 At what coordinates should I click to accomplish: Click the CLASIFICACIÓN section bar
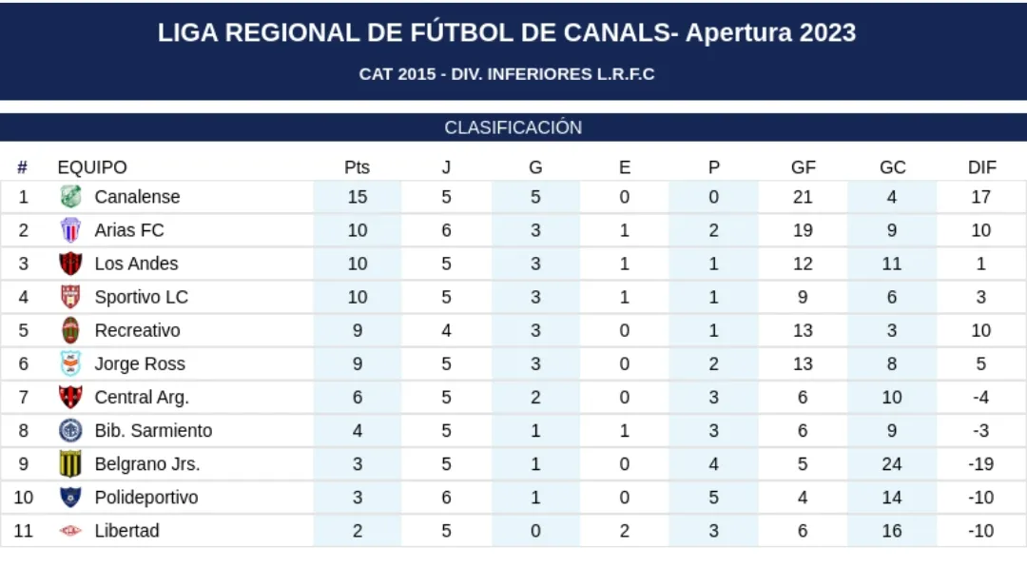[x=513, y=127]
